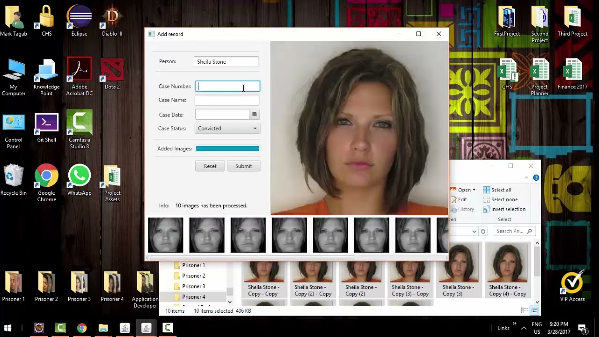Launch the Google Chrome desktop shortcut
The width and height of the screenshot is (599, 337).
click(x=46, y=183)
